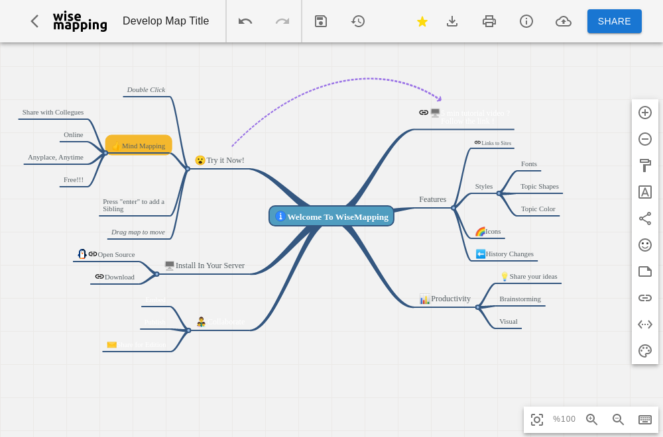The image size is (663, 437).
Task: Print the mind map
Action: tap(489, 21)
